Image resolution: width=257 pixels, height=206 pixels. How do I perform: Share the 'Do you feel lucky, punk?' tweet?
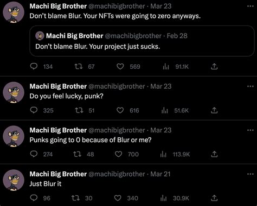(214, 110)
